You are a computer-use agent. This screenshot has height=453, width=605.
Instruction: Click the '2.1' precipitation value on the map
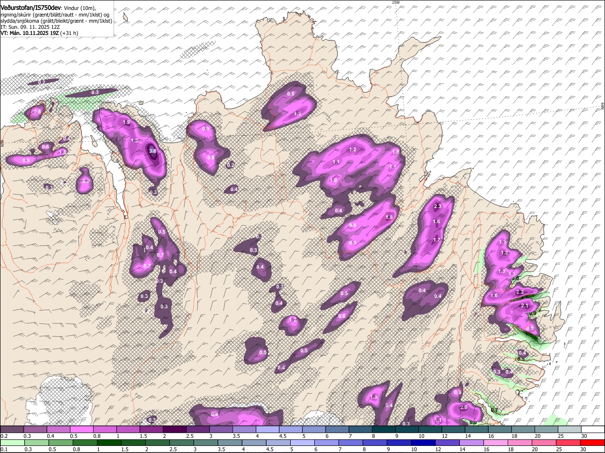tap(524, 306)
